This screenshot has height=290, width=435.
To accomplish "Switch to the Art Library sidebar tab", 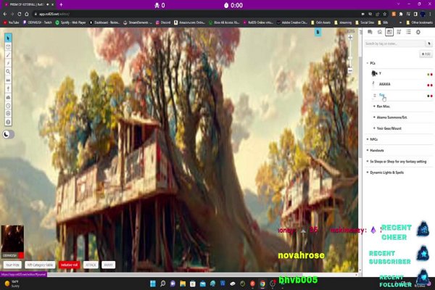I will pos(379,32).
